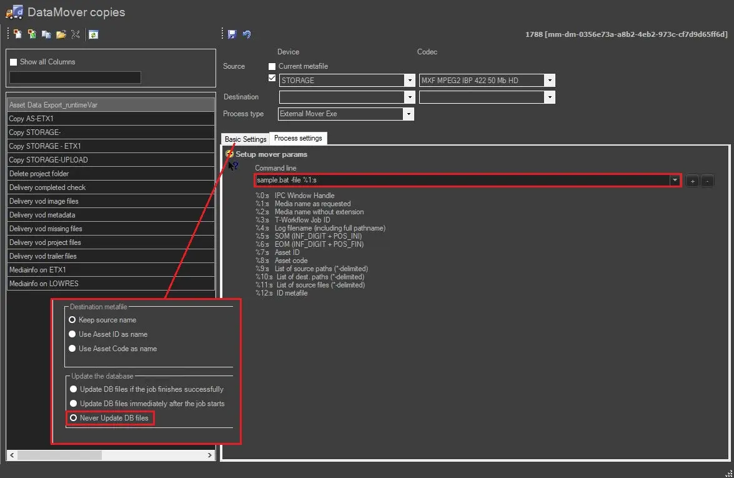The image size is (734, 478).
Task: Expand the MXF MPEG2 codec dropdown
Action: (549, 81)
